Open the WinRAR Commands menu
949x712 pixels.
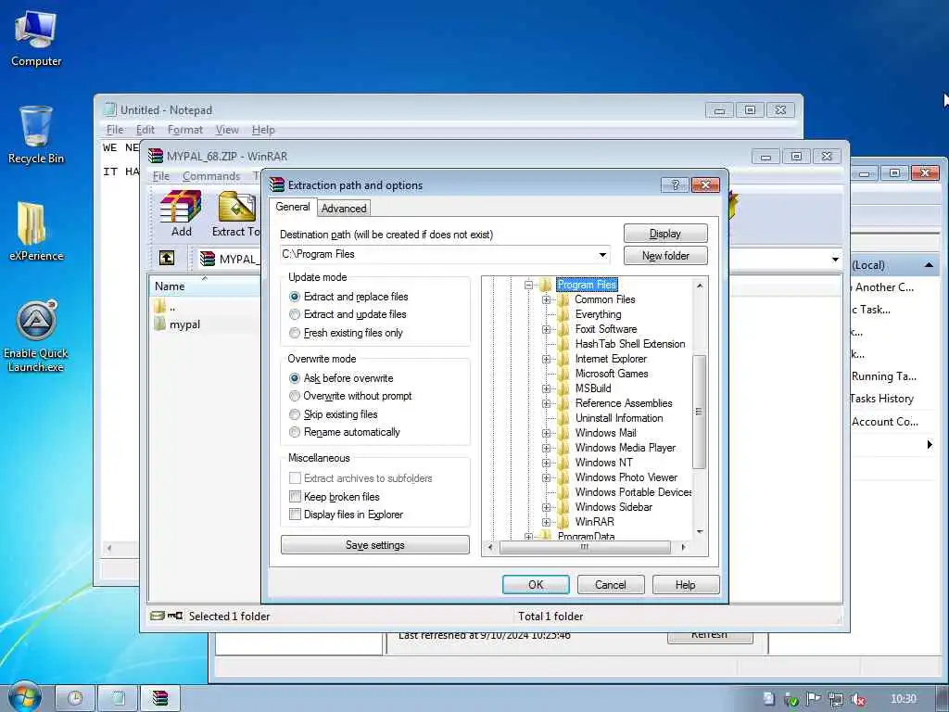pos(211,175)
